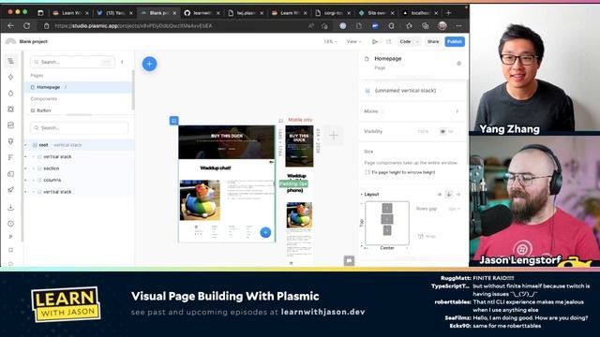Click the alignment box in Layout
The width and height of the screenshot is (600, 337).
pos(387,223)
